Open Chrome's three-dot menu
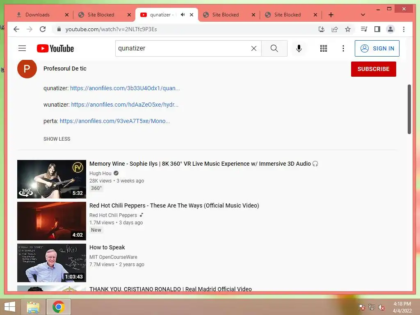 pyautogui.click(x=404, y=29)
